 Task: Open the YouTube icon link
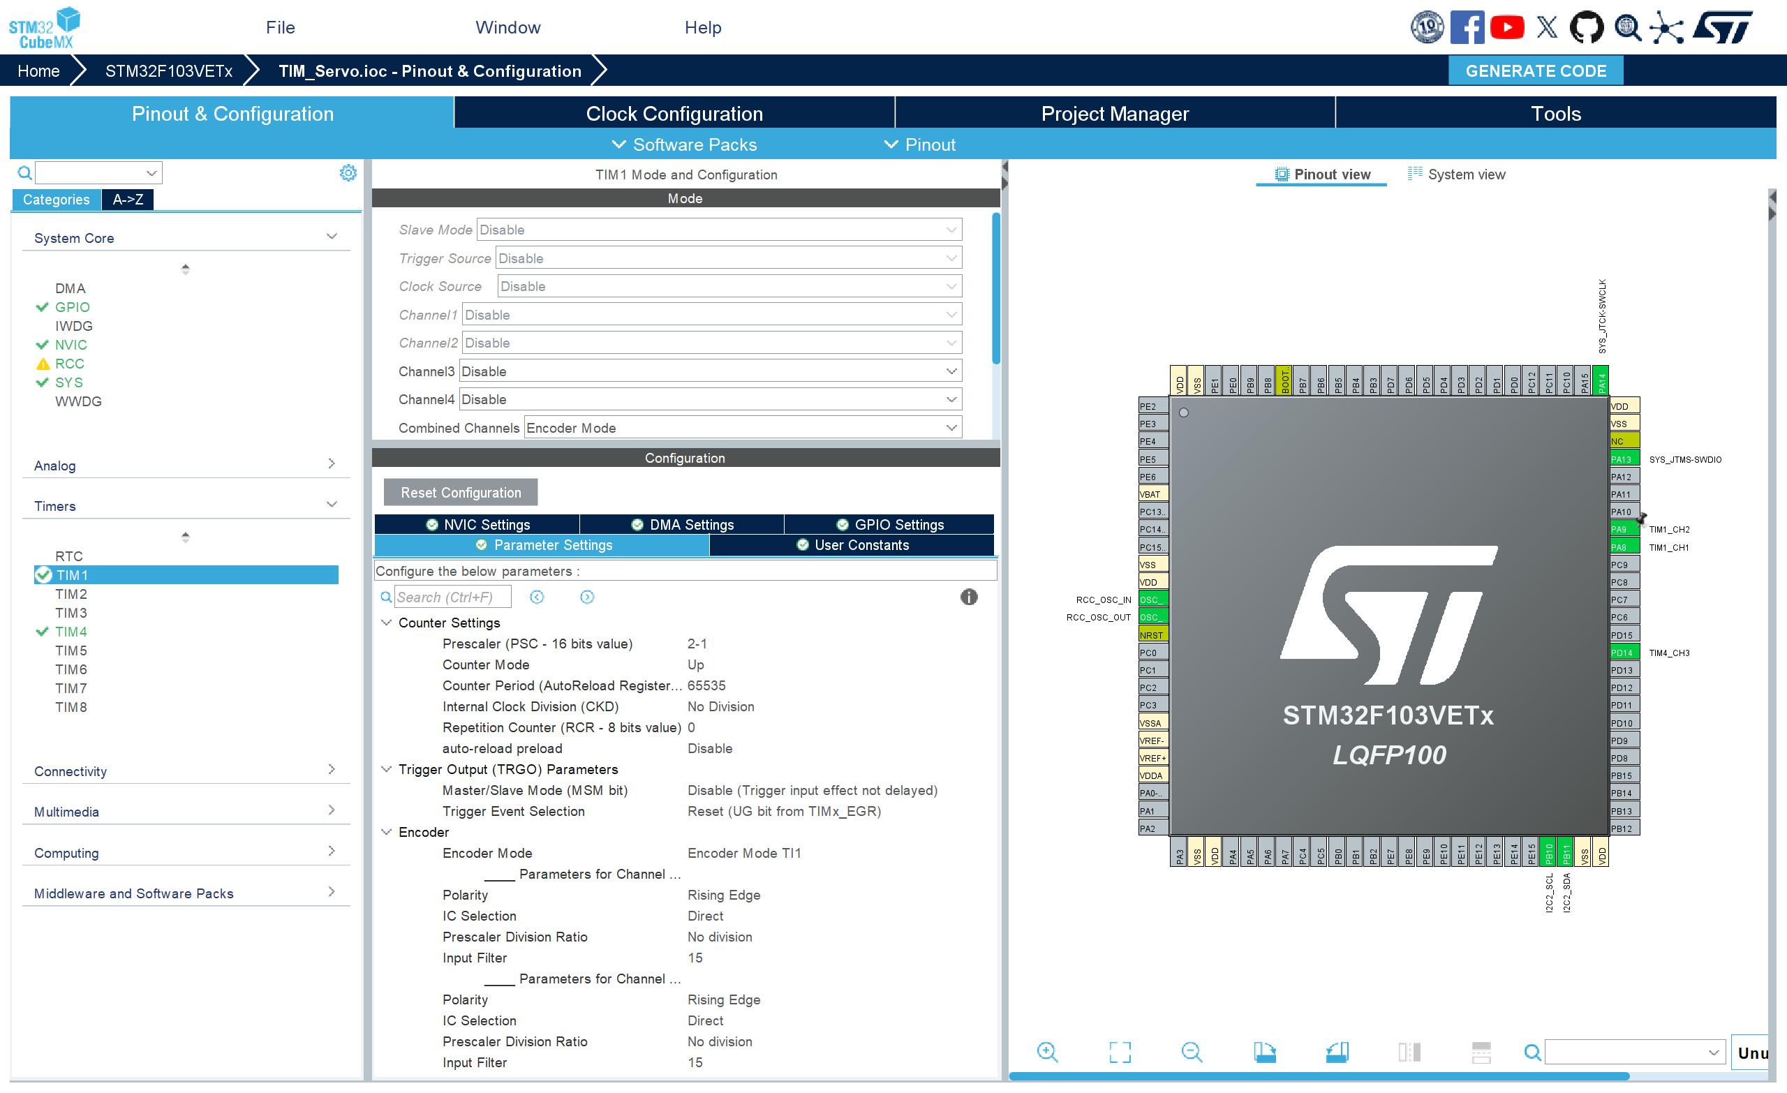click(x=1507, y=27)
